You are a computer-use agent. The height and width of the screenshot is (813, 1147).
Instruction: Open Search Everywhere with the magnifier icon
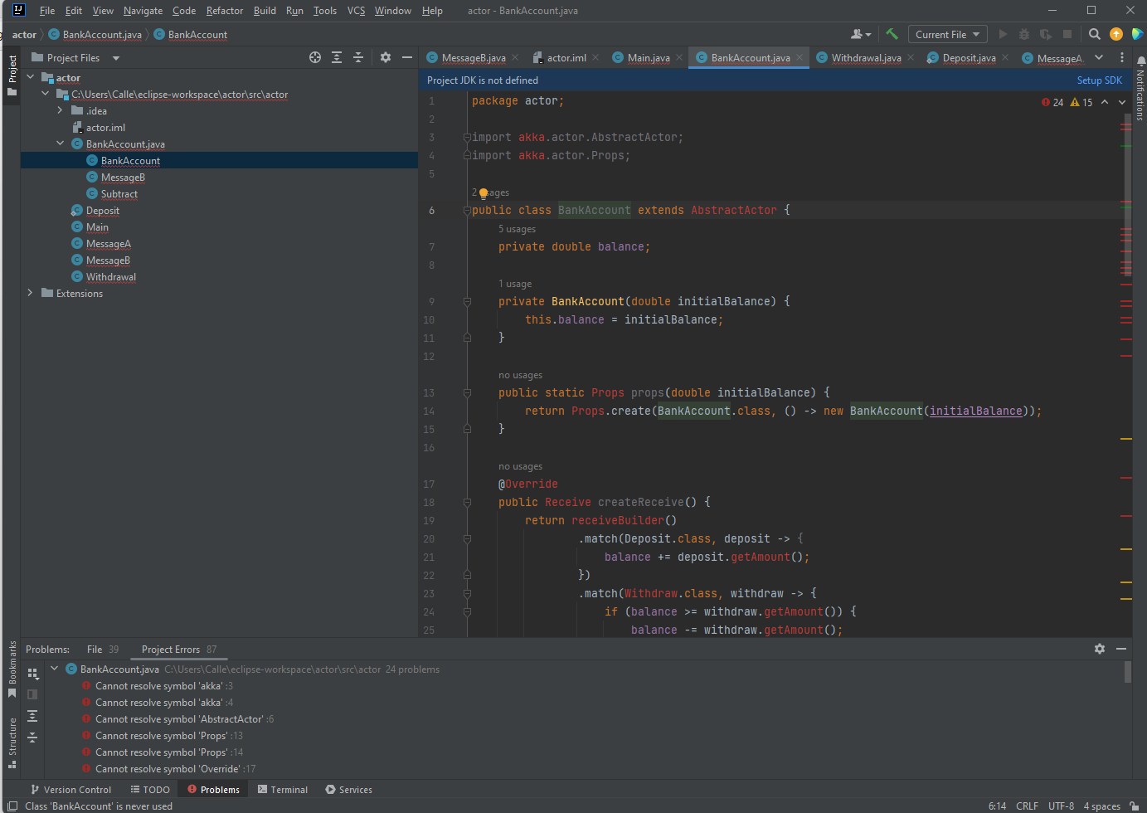1095,34
